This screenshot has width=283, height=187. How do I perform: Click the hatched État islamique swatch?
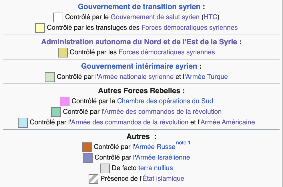pyautogui.click(x=93, y=179)
